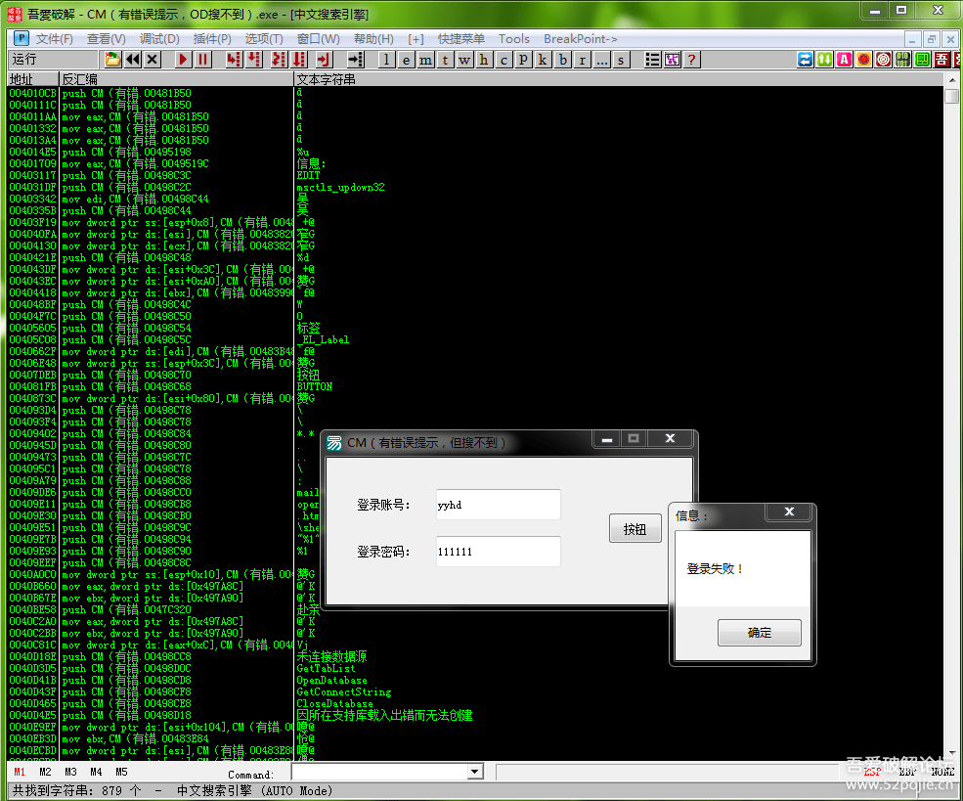Click the pink 'A' plugin icon
963x801 pixels.
(x=845, y=60)
